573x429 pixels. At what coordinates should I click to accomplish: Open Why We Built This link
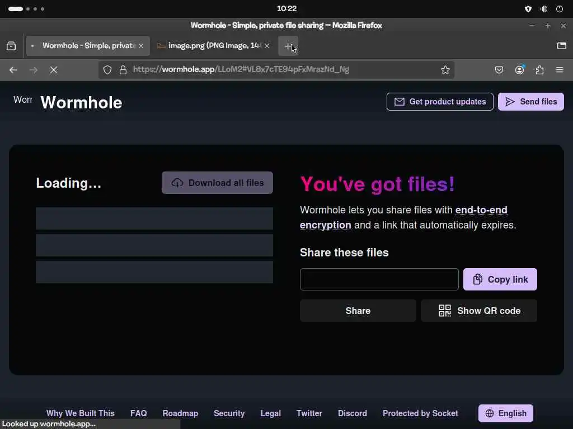point(81,413)
